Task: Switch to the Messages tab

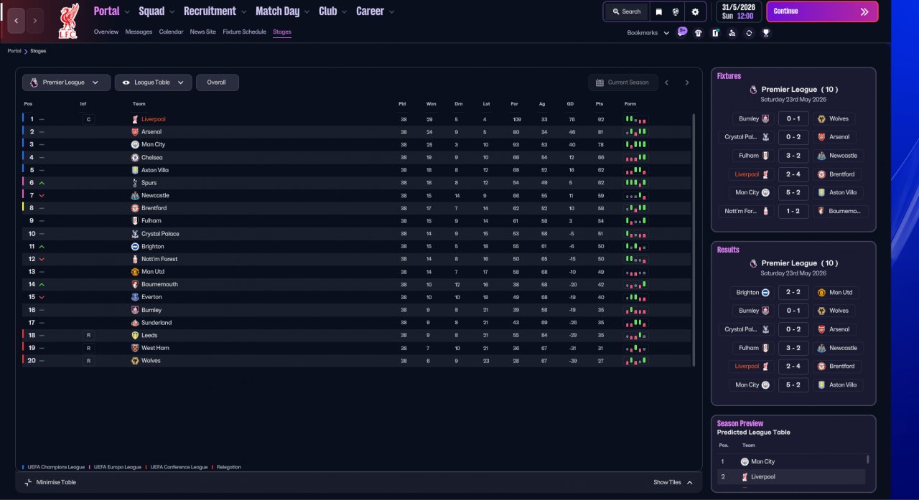Action: [x=139, y=32]
